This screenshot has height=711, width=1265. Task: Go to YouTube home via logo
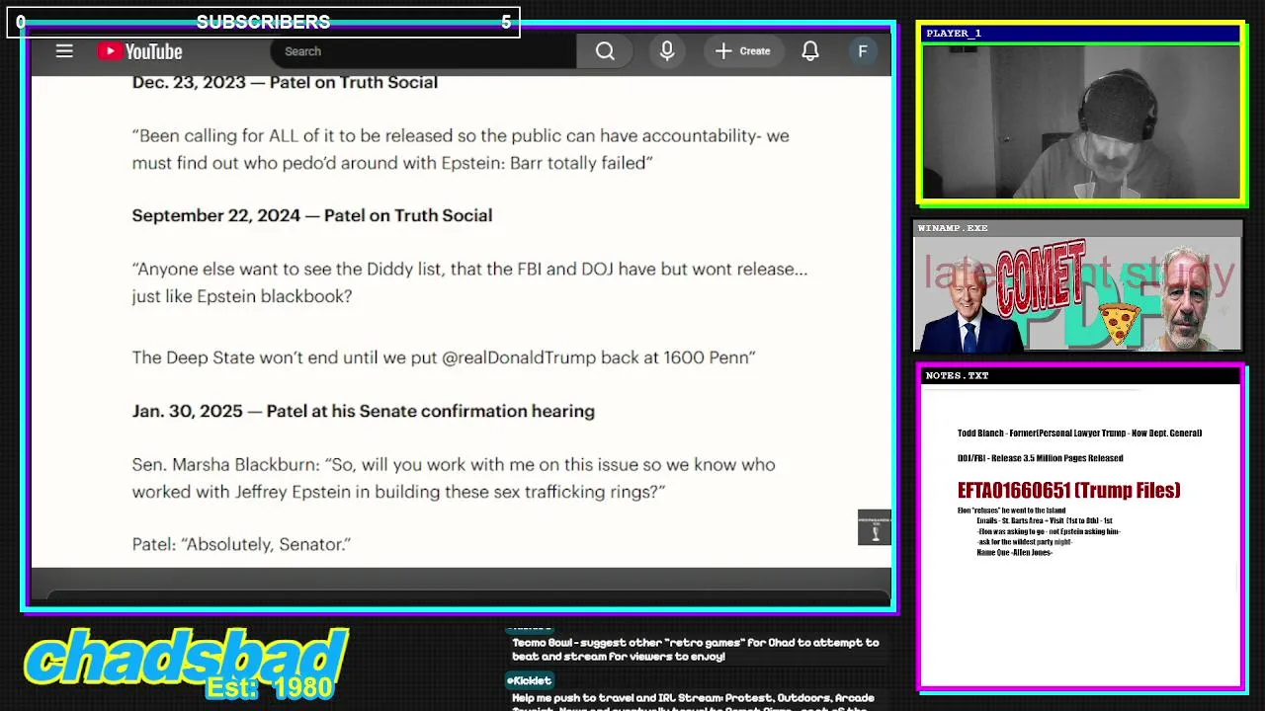point(139,51)
